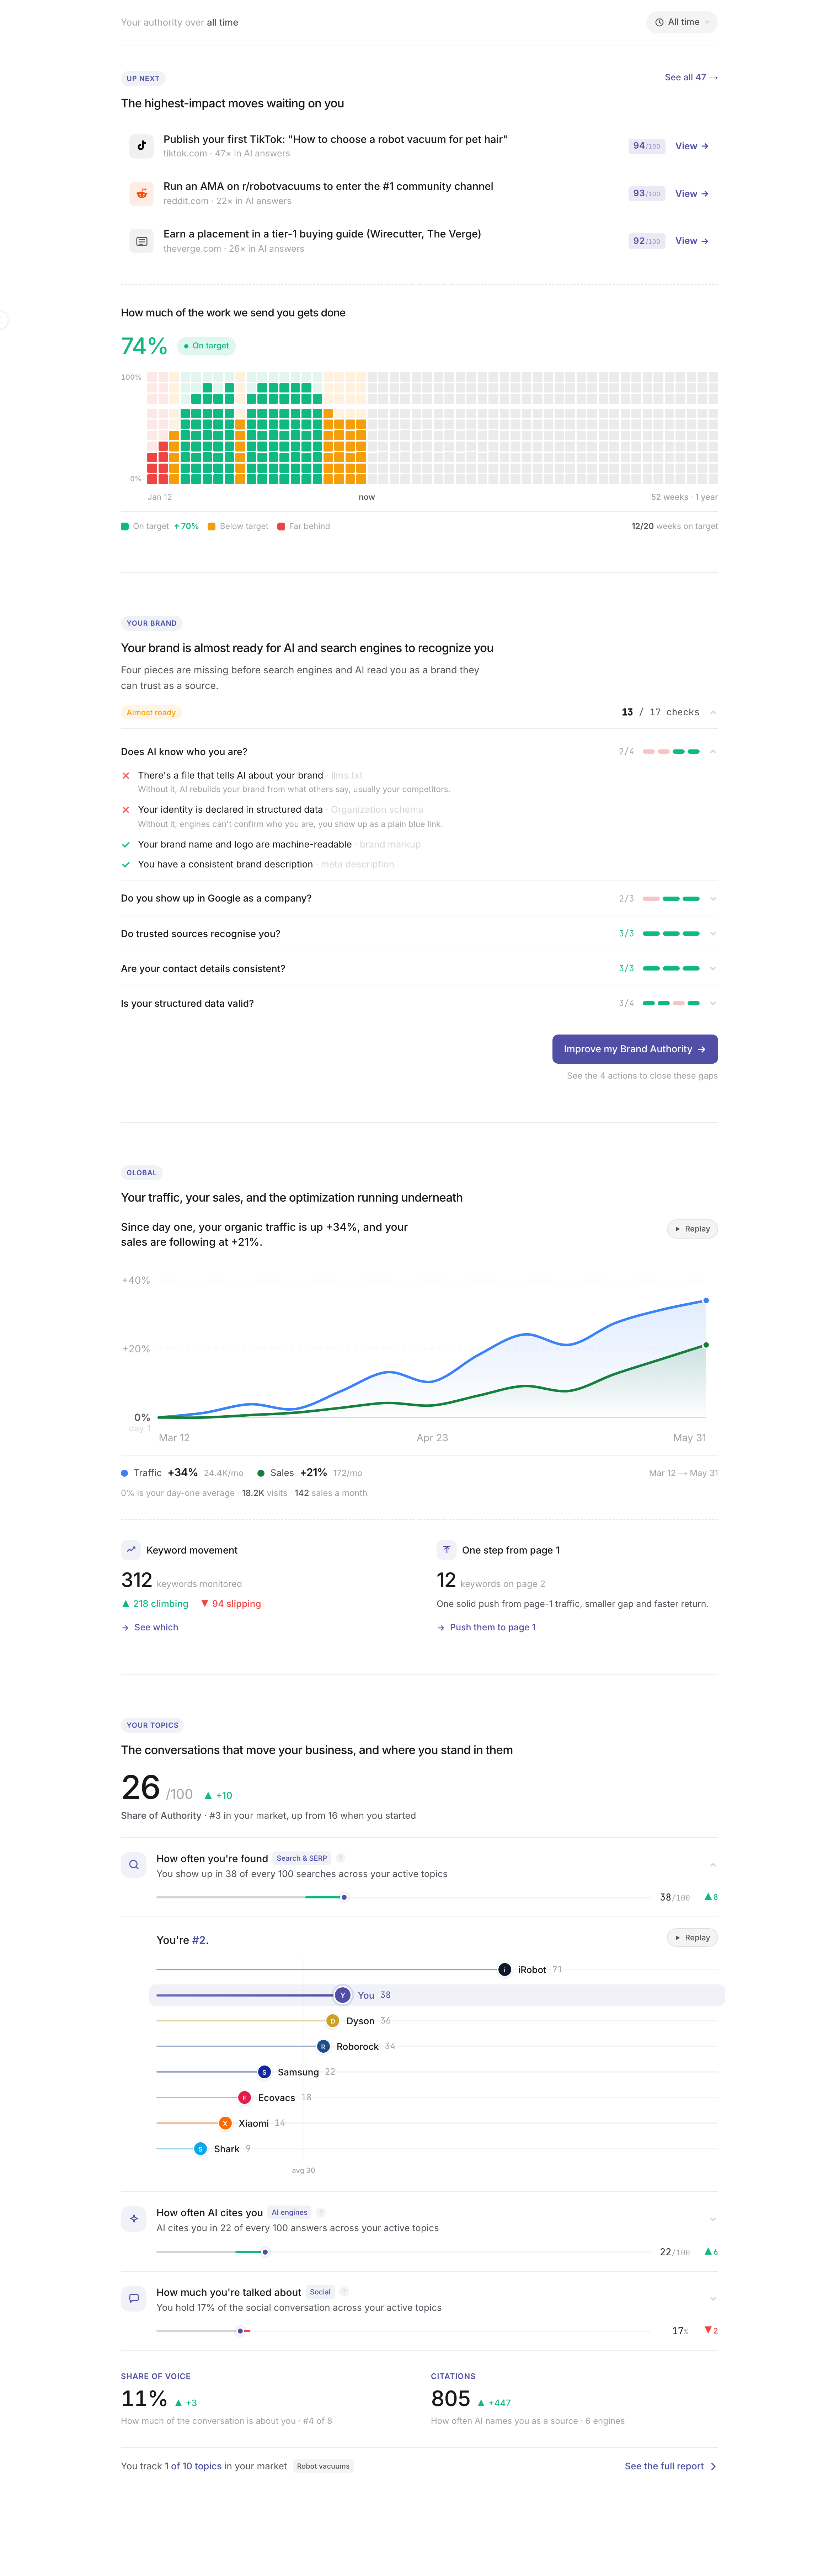Click the social share progress handle at 17%

240,2331
